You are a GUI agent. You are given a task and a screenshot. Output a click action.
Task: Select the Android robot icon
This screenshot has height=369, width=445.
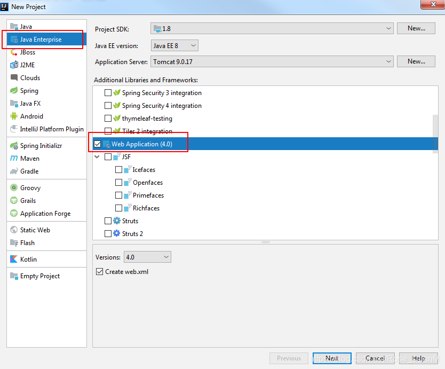click(x=14, y=116)
